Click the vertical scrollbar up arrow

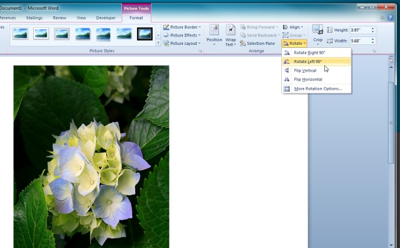[x=391, y=67]
